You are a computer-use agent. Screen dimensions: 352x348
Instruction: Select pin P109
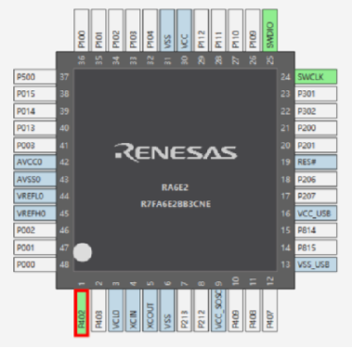pyautogui.click(x=252, y=30)
